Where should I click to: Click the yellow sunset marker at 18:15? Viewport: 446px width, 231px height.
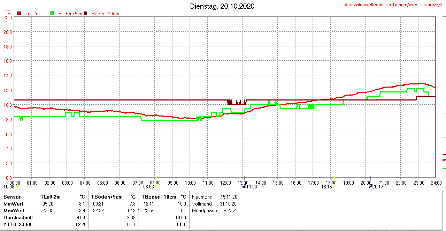click(x=334, y=186)
